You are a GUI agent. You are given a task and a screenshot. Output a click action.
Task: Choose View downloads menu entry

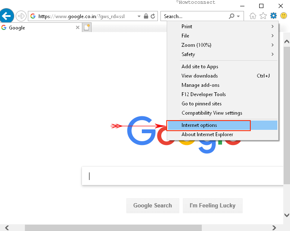[x=223, y=76]
